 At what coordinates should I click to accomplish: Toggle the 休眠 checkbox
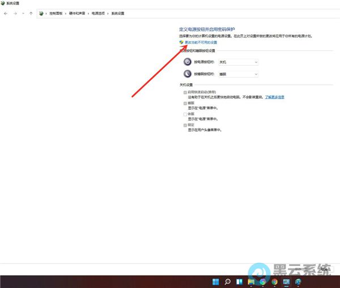[185, 114]
